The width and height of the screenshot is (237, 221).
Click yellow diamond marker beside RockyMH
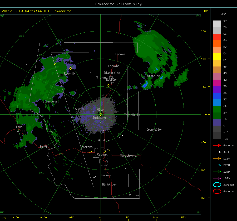(x=70, y=69)
